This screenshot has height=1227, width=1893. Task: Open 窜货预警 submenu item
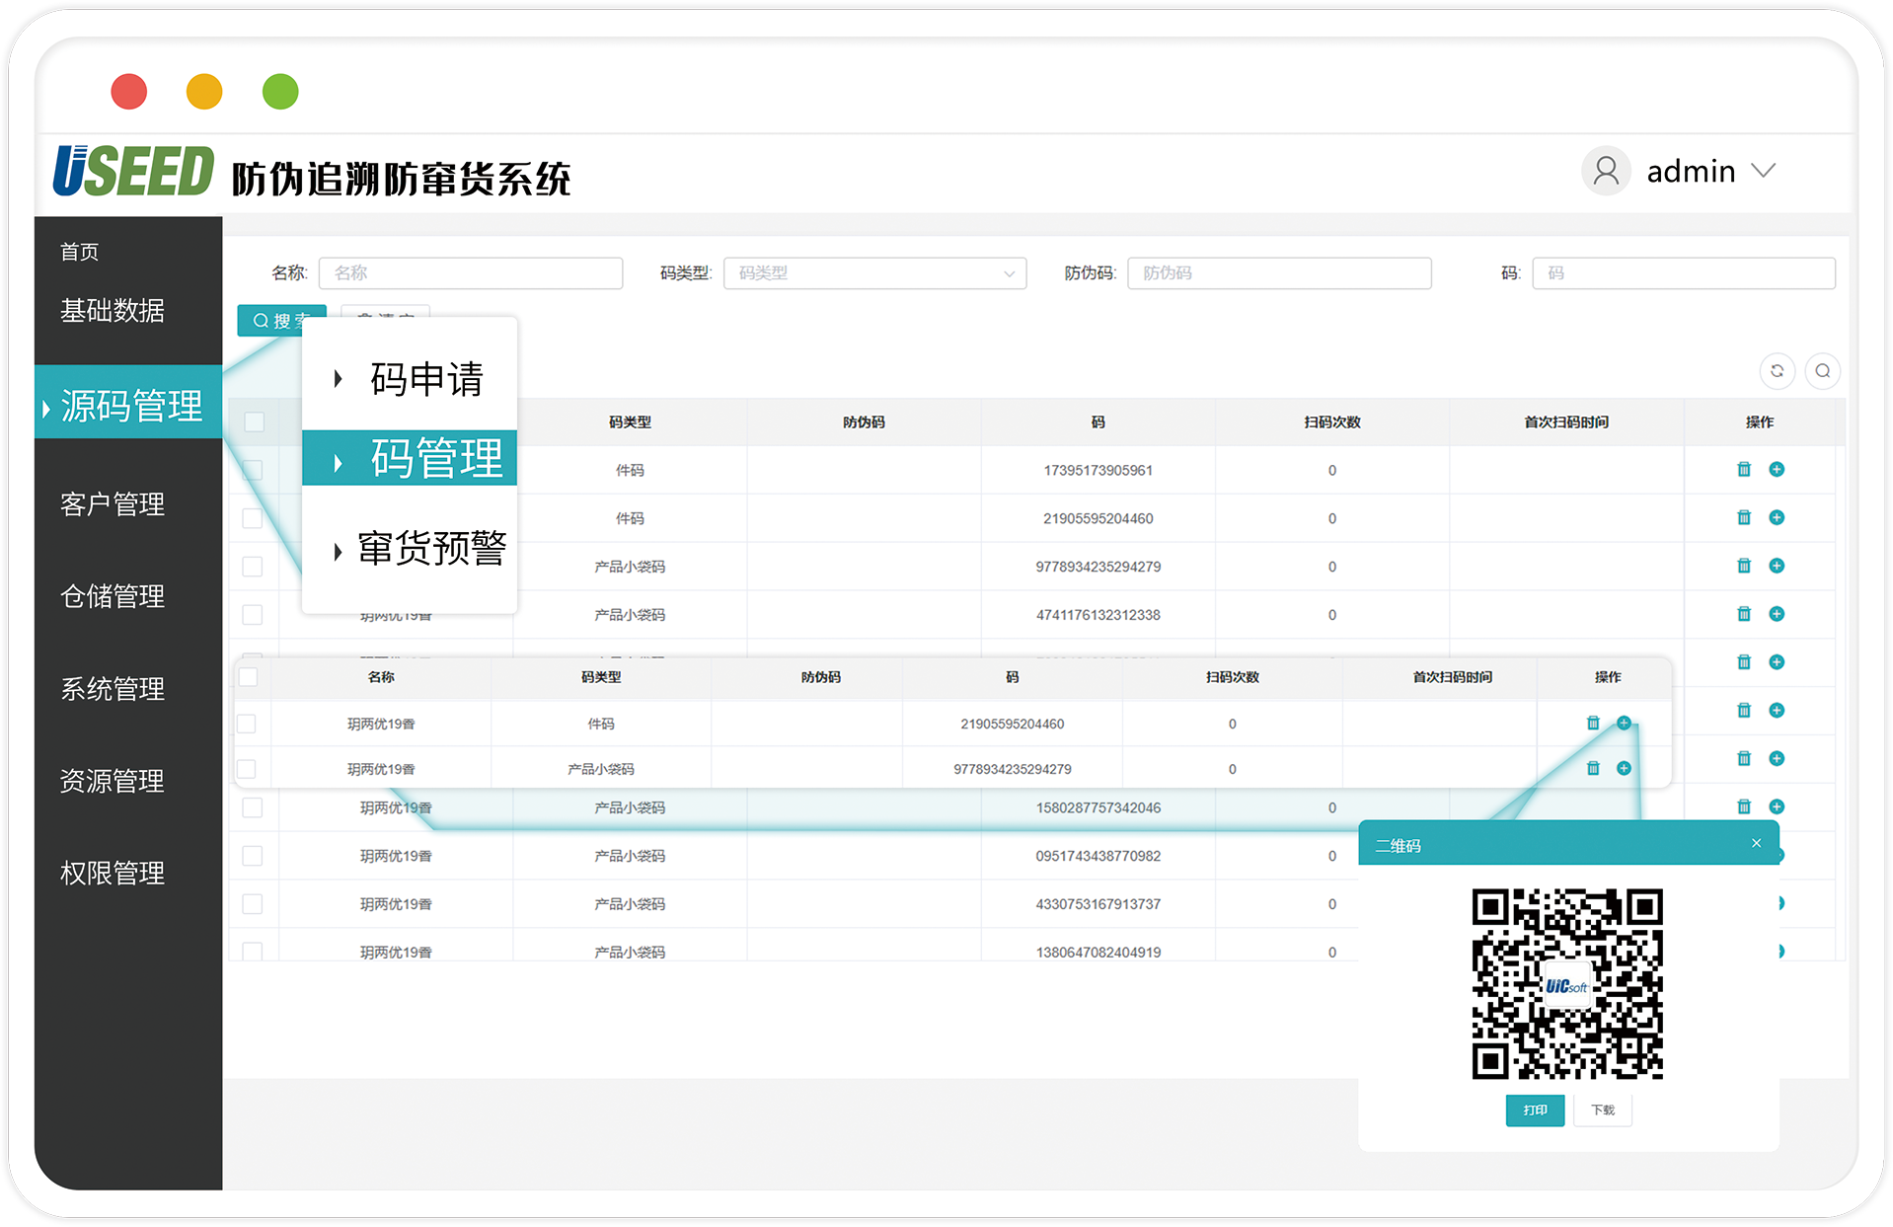point(430,549)
